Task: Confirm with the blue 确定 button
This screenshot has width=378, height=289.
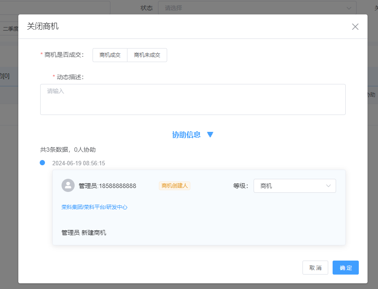Action: tap(345, 268)
